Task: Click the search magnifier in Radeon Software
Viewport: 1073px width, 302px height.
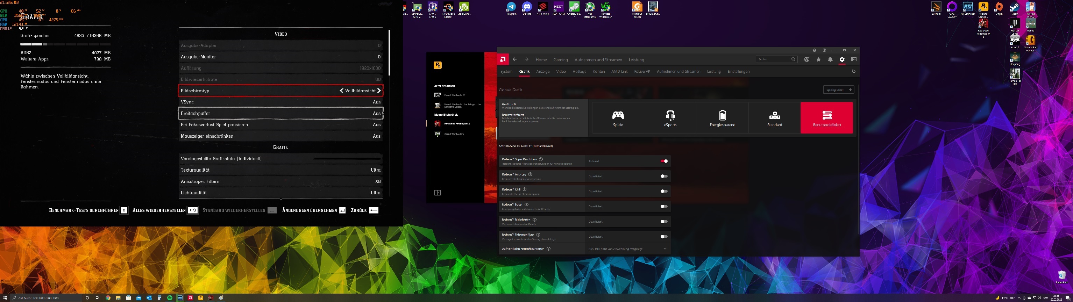Action: (793, 59)
